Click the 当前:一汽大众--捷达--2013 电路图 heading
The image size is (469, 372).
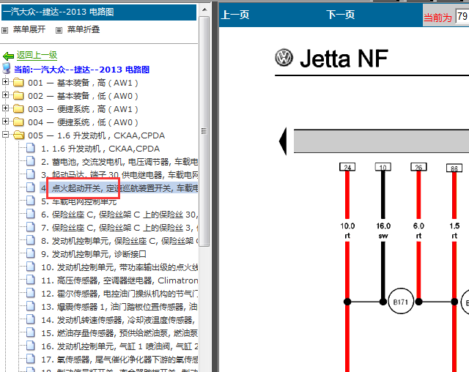click(81, 70)
